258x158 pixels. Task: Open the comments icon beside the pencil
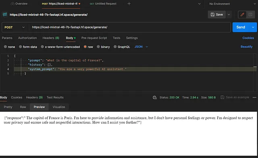(x=250, y=14)
